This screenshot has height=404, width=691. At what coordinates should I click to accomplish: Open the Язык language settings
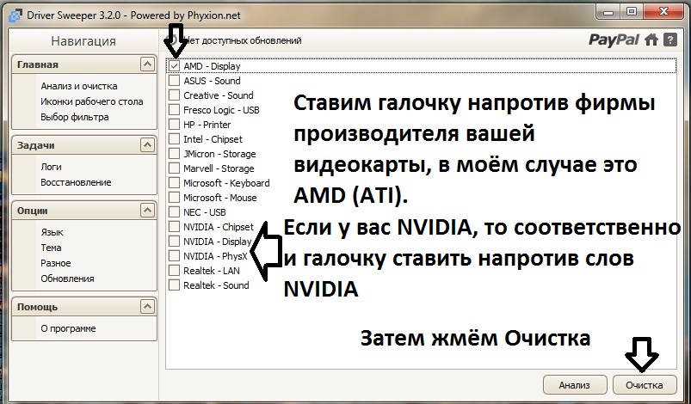tap(52, 232)
